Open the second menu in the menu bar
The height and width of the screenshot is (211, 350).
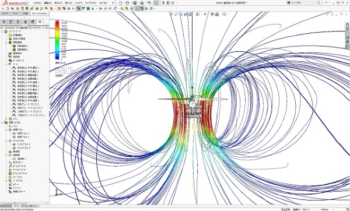(x=48, y=3)
